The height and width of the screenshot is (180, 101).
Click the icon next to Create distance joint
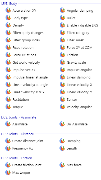pyautogui.click(x=8, y=141)
